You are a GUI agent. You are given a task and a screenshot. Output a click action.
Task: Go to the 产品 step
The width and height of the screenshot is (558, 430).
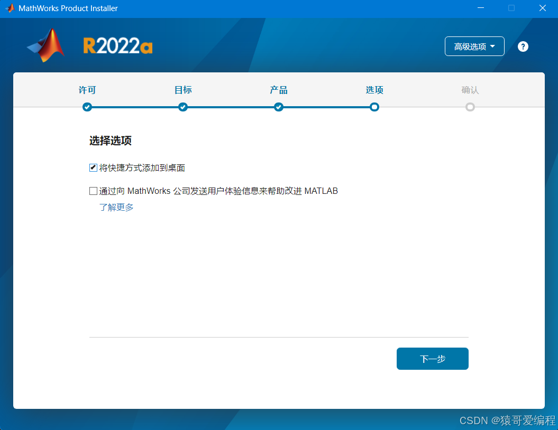[279, 90]
